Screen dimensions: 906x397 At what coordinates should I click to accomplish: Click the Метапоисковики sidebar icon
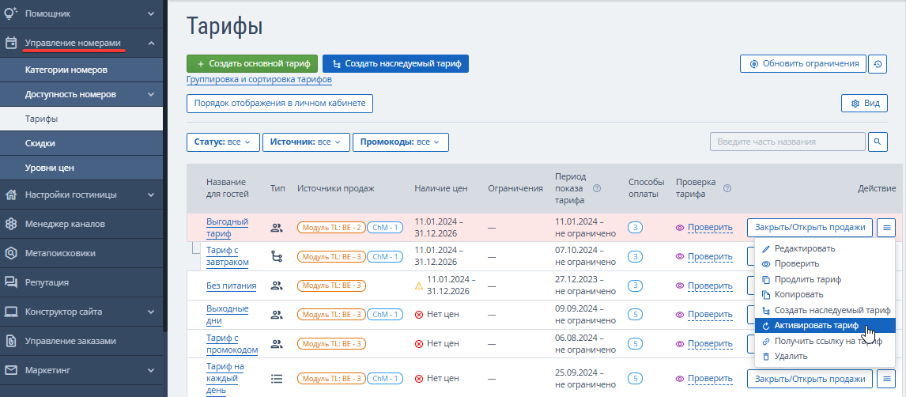(x=11, y=253)
